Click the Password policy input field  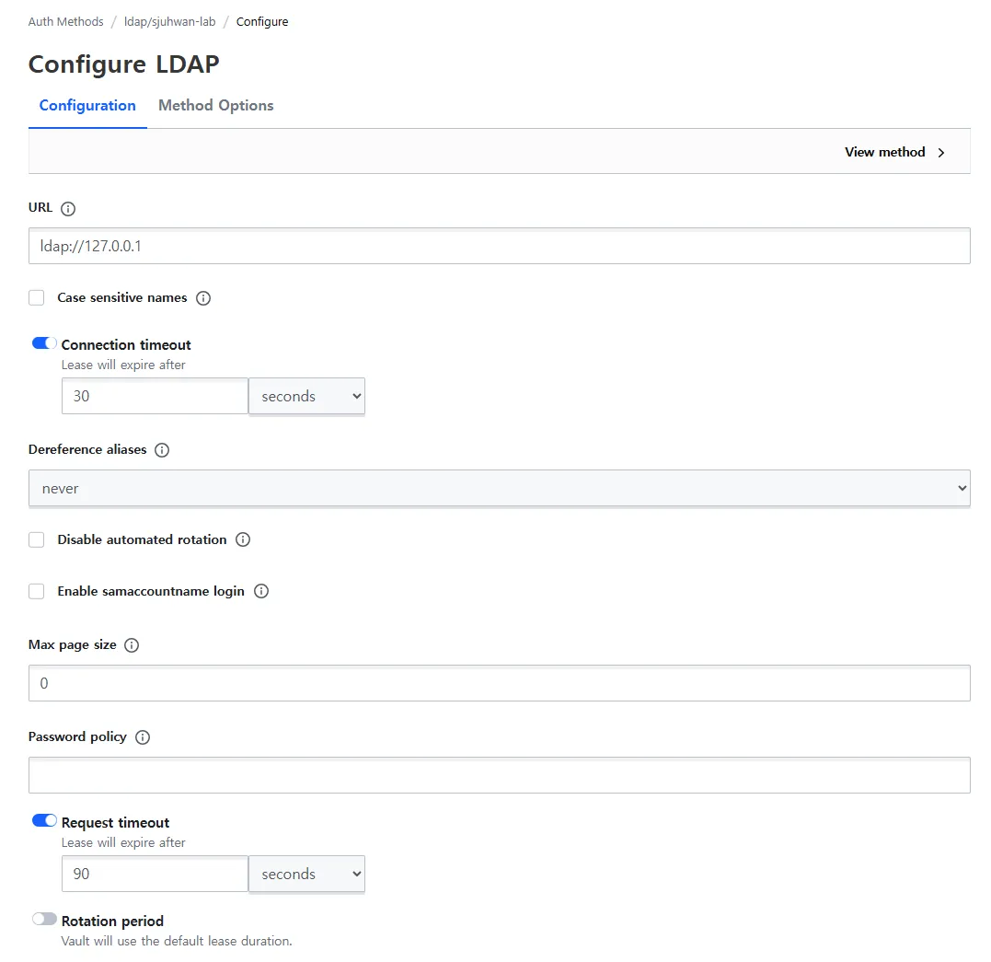[x=499, y=775]
